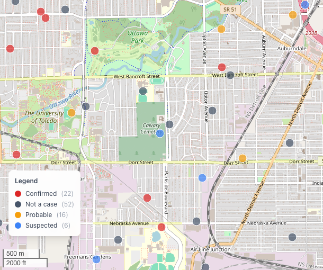323x270 pixels.
Task: Open the red marker west of Parkside Boulevard label
Action: coord(147,198)
